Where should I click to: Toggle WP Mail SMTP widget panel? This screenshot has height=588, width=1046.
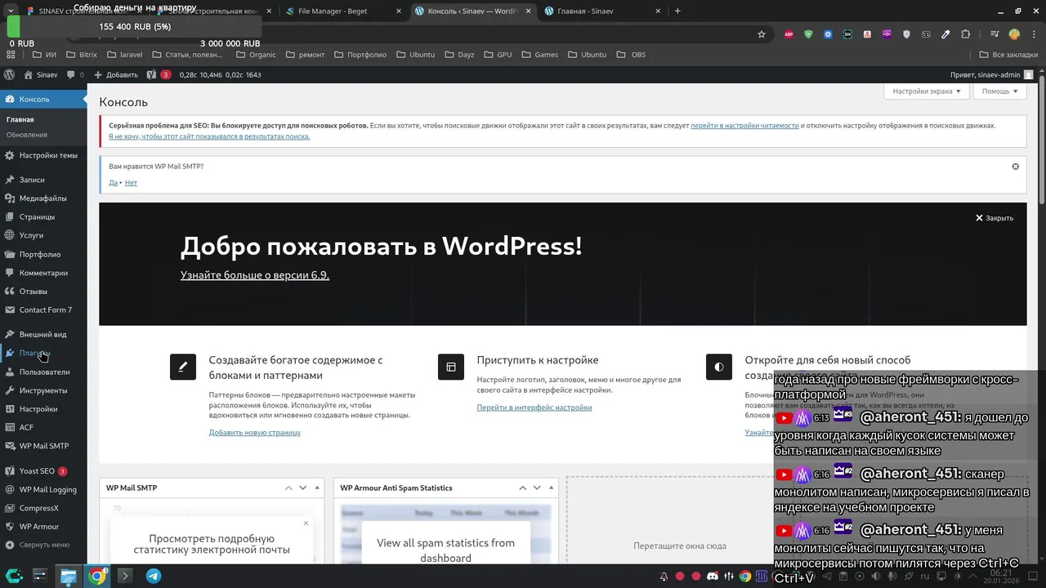pyautogui.click(x=316, y=488)
